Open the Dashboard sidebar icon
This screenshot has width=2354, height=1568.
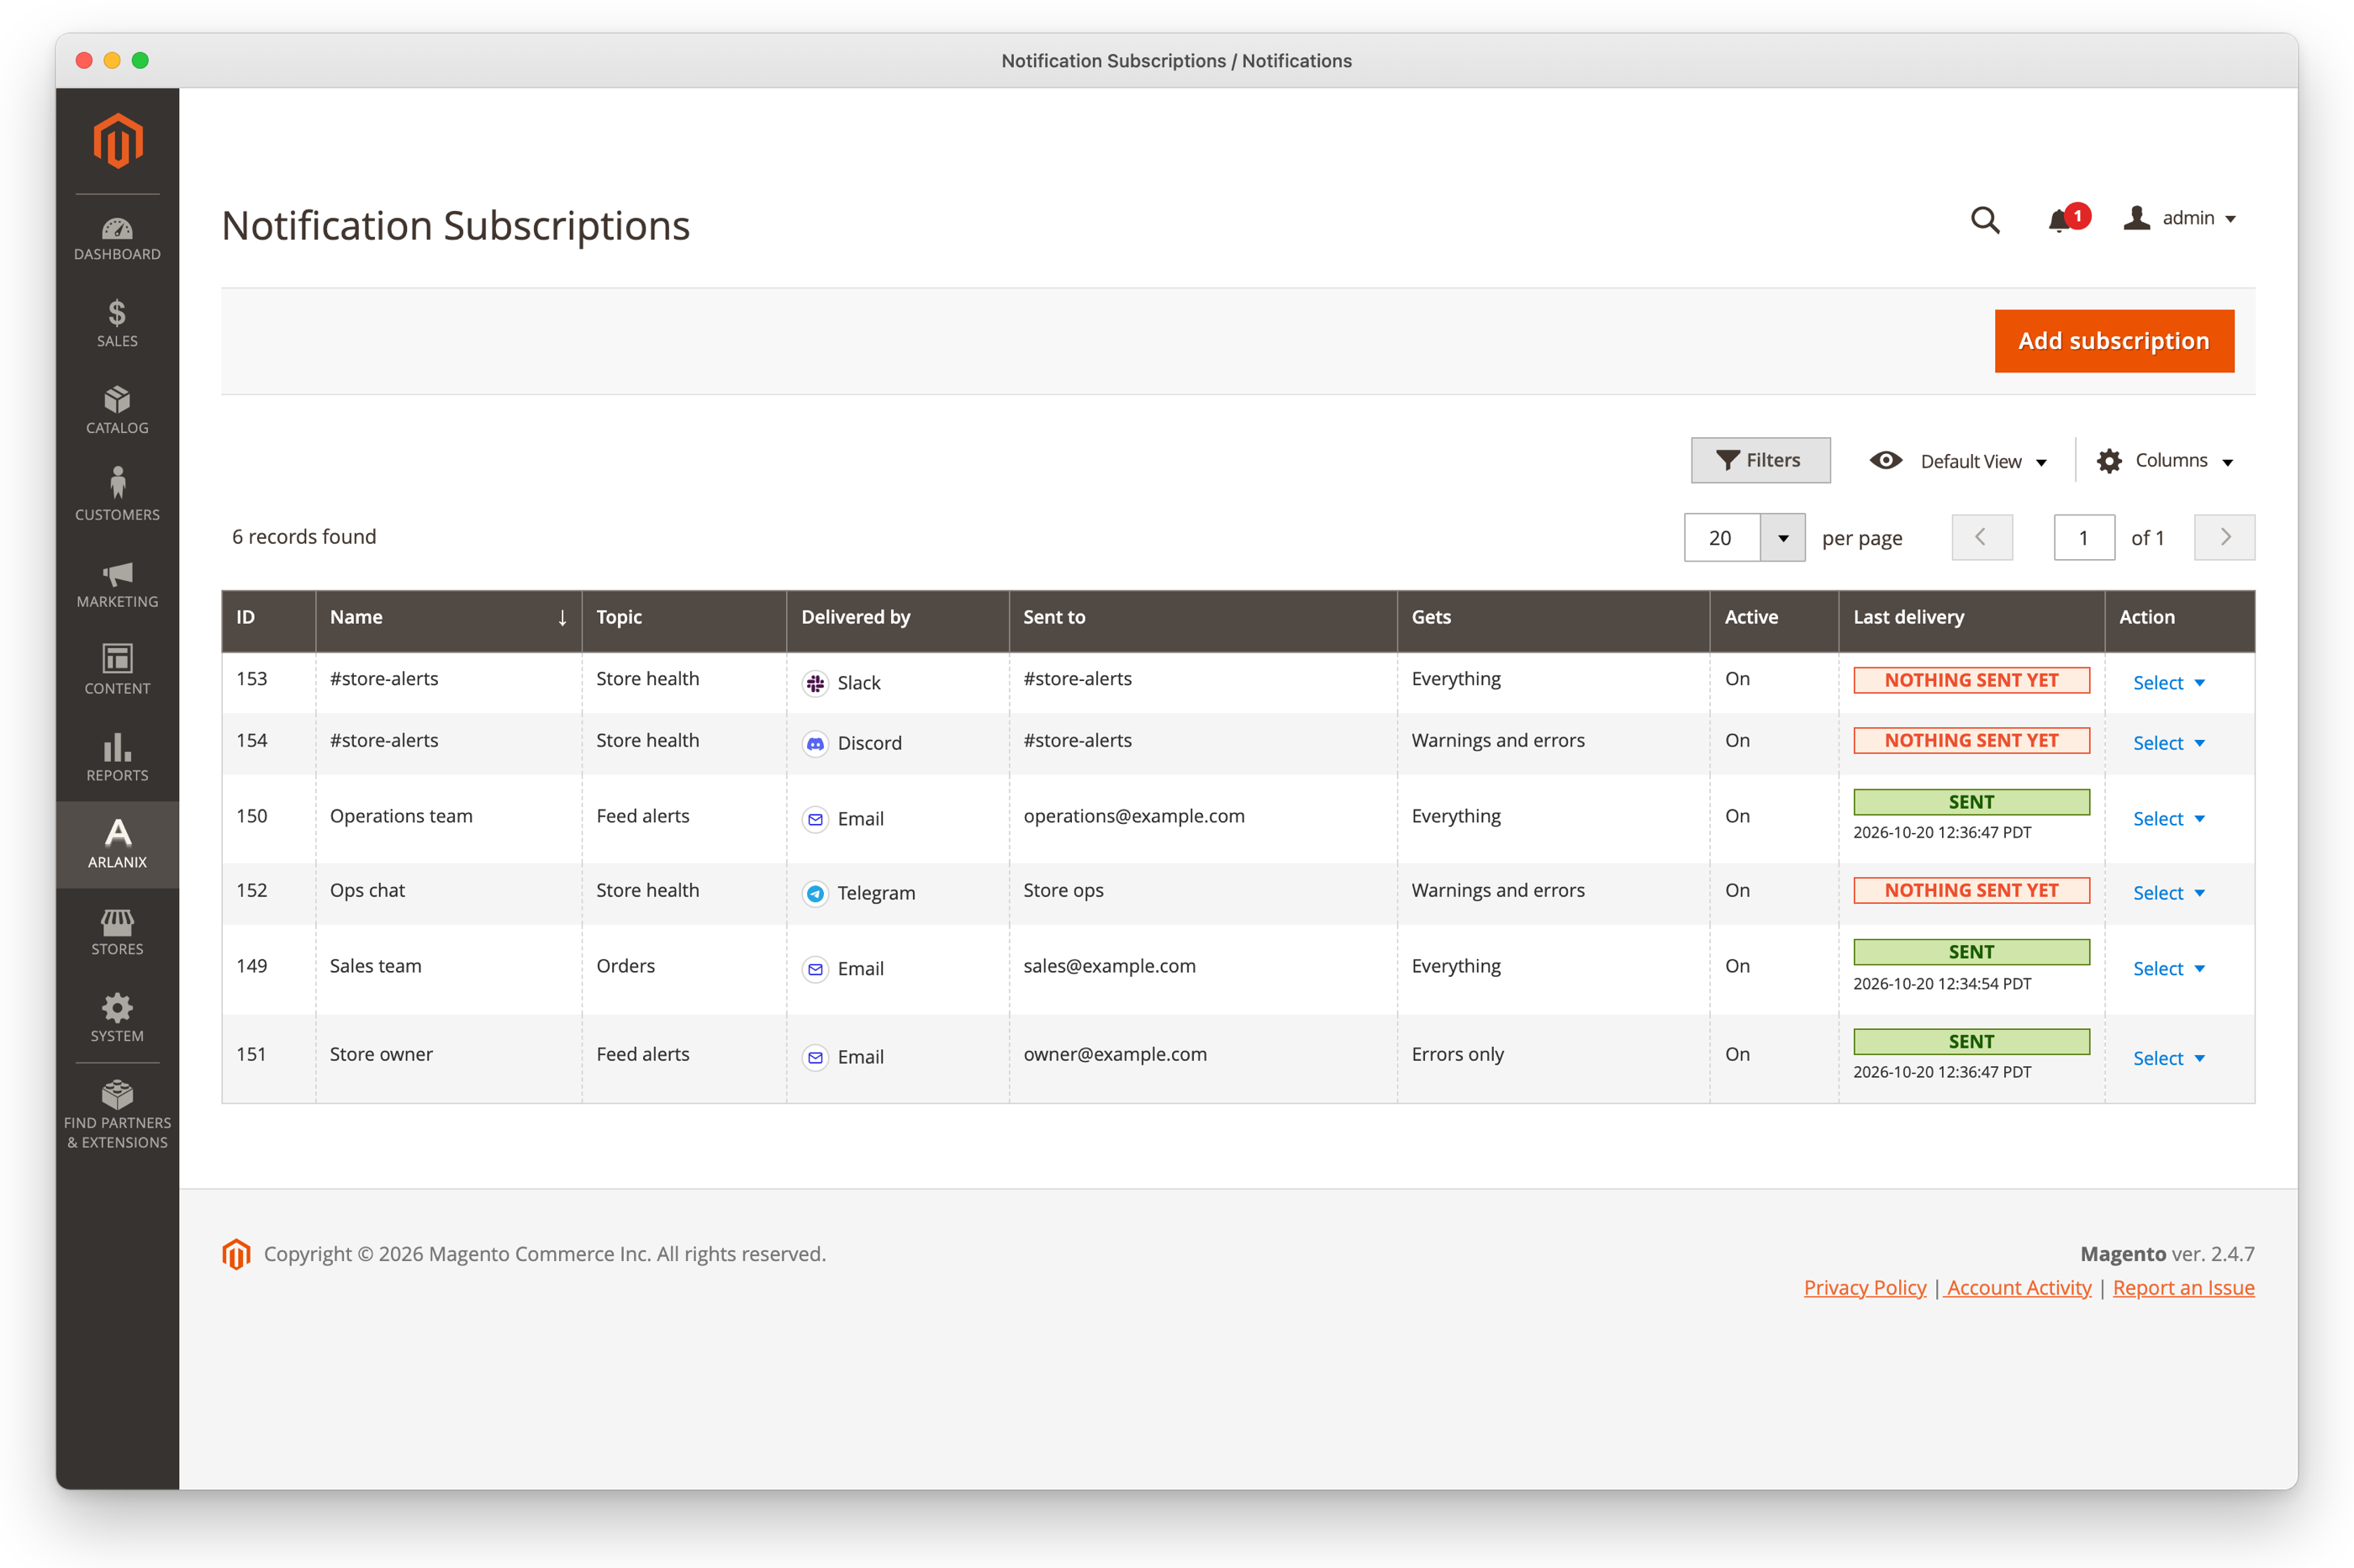(x=117, y=239)
